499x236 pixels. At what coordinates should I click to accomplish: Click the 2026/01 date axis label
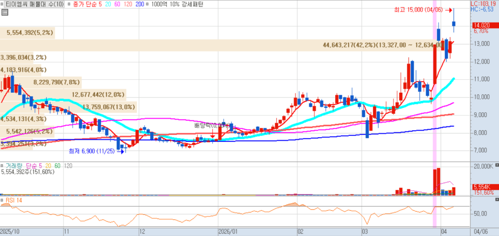pyautogui.click(x=228, y=231)
